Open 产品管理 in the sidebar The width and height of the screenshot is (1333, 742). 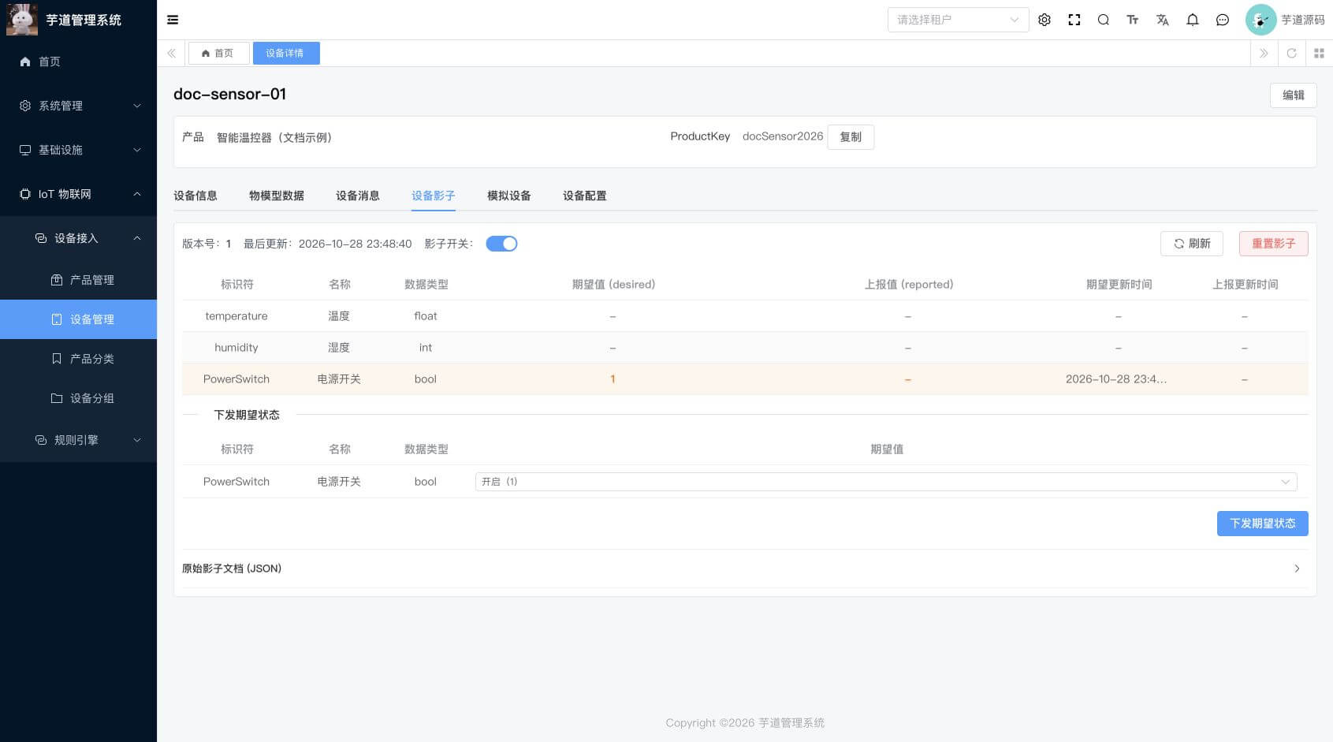79,280
